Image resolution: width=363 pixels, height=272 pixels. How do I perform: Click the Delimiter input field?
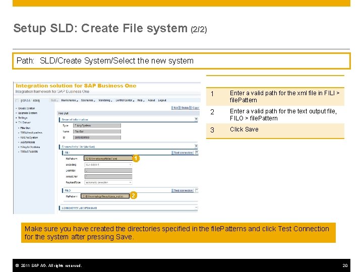point(108,170)
